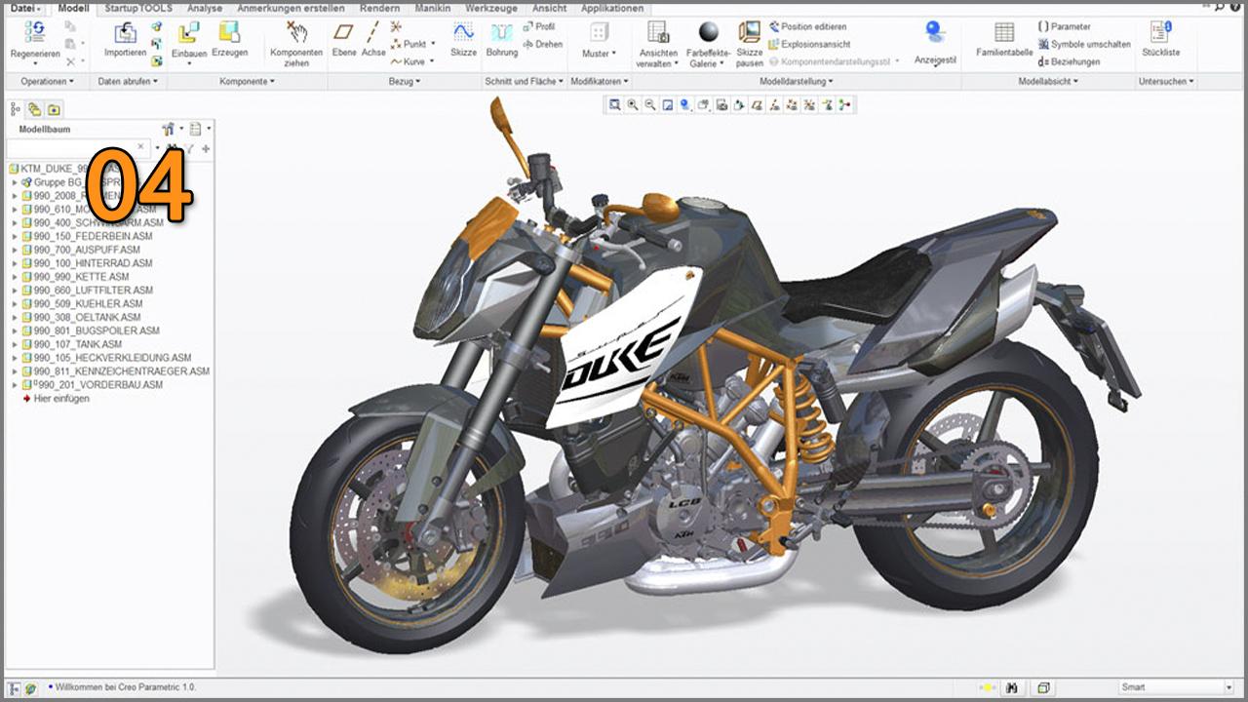Click the Position editieren button

point(807,26)
